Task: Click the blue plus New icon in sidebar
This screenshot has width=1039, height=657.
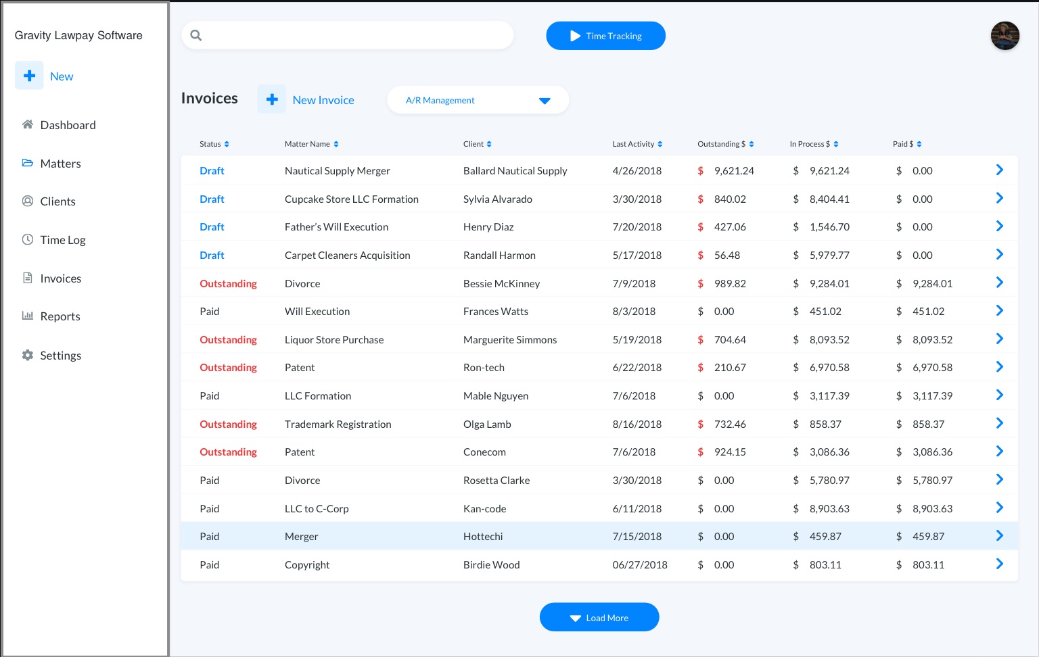Action: (29, 76)
